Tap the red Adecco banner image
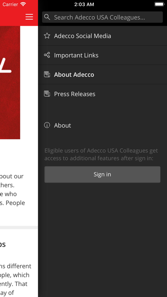Viewport: 167px width, 297px height. (10, 82)
